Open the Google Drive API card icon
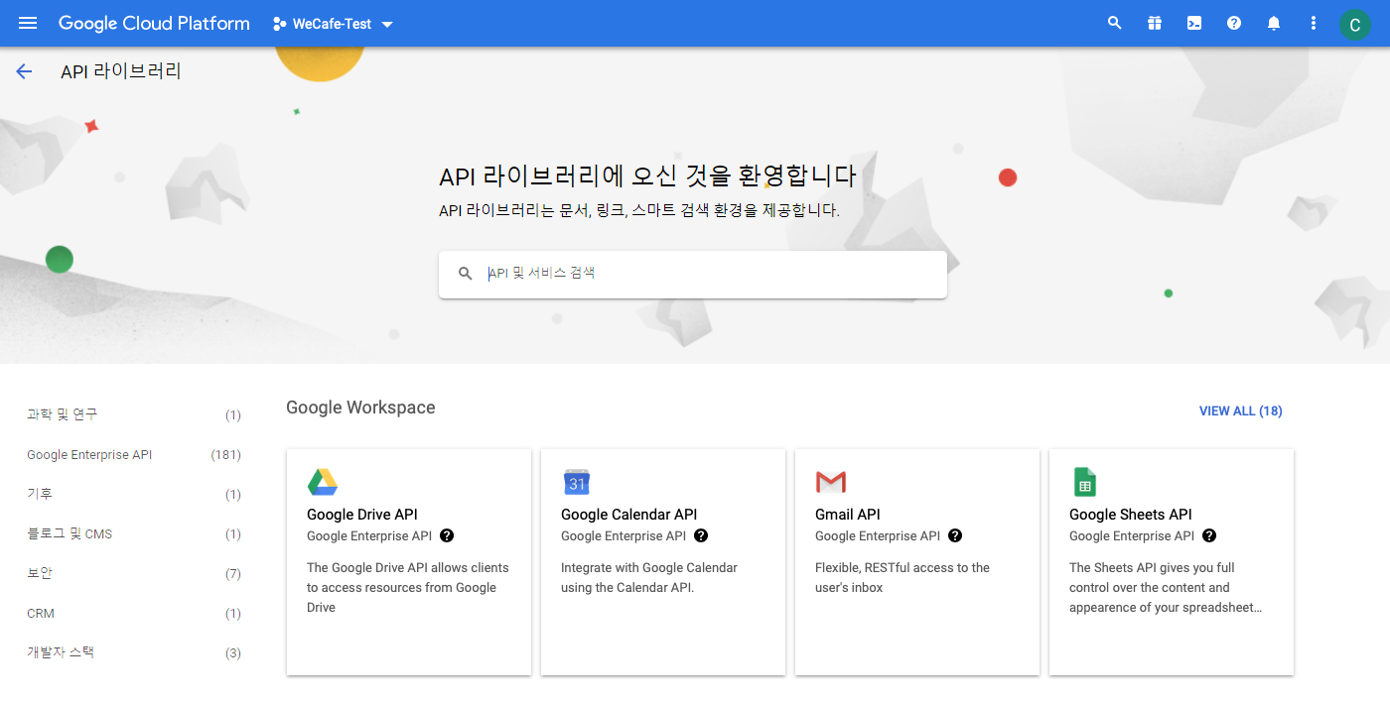Image resolution: width=1390 pixels, height=703 pixels. point(323,482)
